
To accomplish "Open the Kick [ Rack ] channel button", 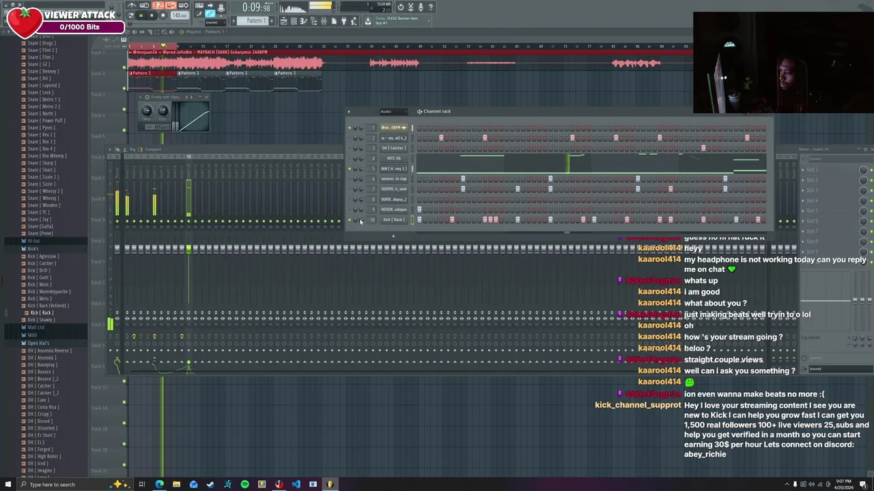I will 394,220.
